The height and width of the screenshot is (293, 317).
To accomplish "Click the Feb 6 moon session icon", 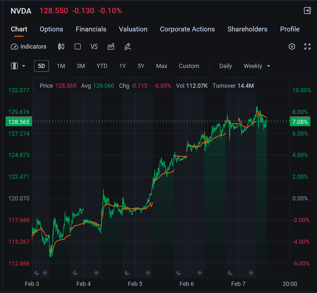I will [x=179, y=273].
